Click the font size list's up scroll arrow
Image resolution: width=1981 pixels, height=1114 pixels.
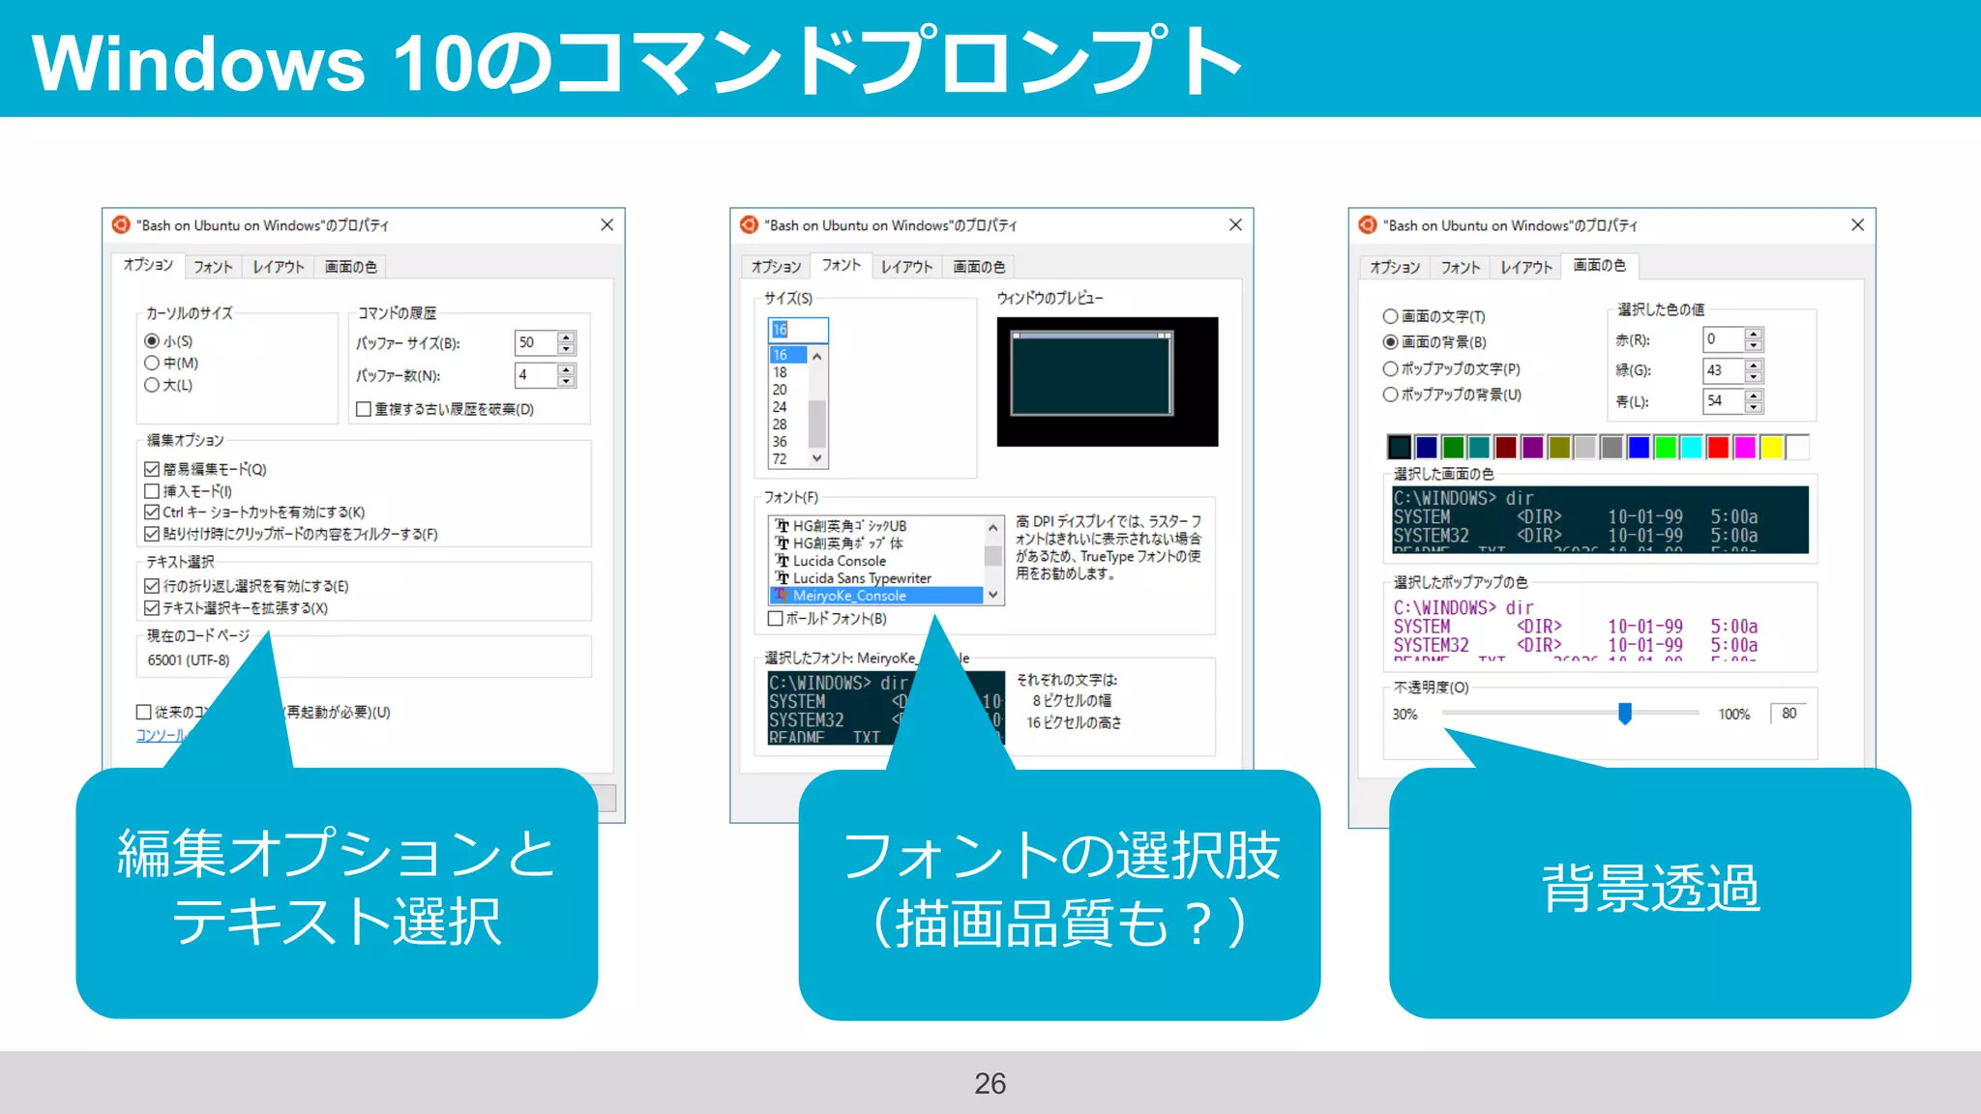pos(817,357)
